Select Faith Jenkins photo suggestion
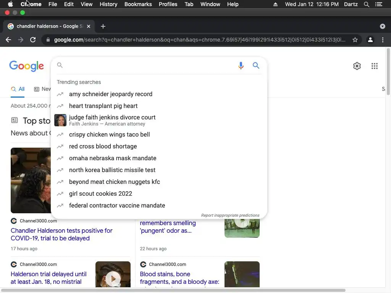Screen dimensions: 391x293 tap(60, 120)
